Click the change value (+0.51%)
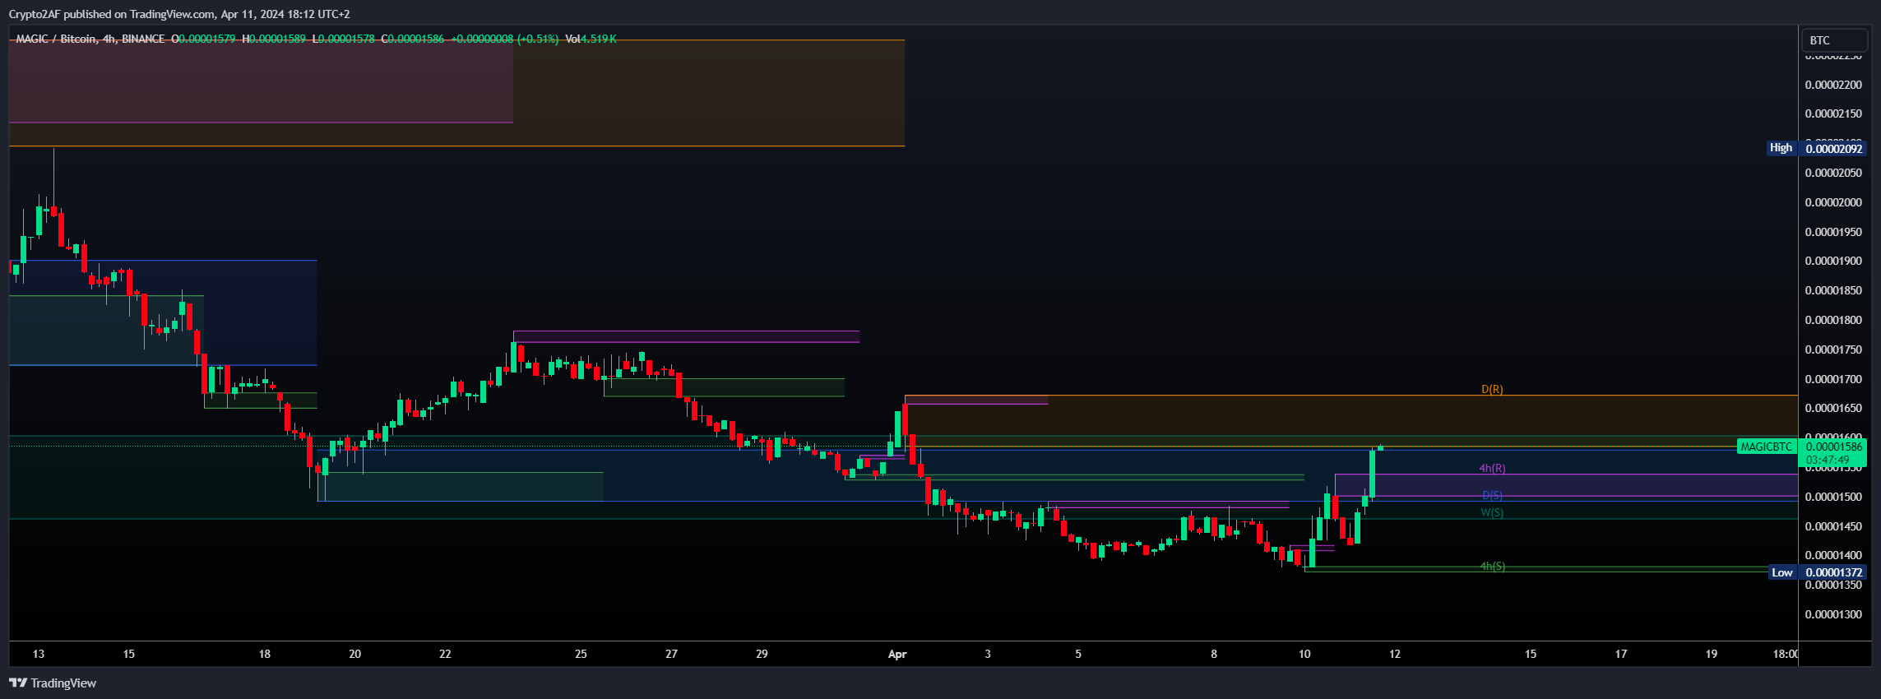Image resolution: width=1881 pixels, height=699 pixels. 538,39
